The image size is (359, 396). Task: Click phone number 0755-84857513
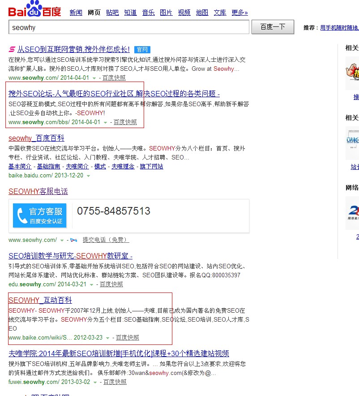(114, 211)
